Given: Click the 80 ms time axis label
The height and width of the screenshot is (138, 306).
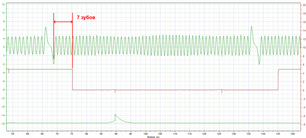Looking at the screenshot, I should pyautogui.click(x=86, y=134).
